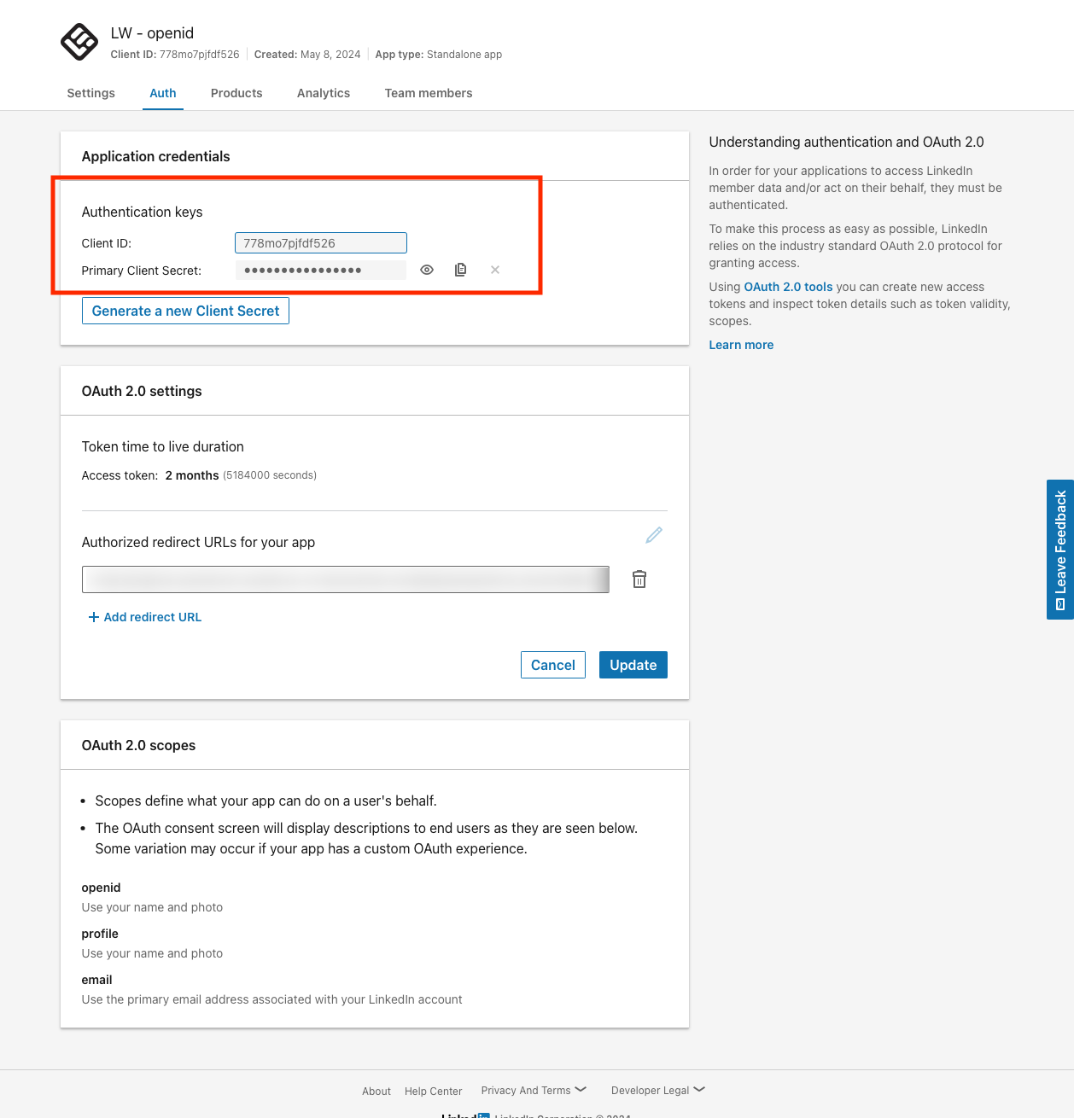Screen dimensions: 1074x1118
Task: Click the Update button
Action: pyautogui.click(x=633, y=665)
